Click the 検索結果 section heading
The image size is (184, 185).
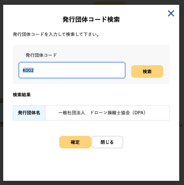tap(22, 95)
